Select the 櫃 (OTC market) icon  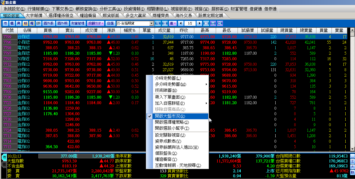click(12, 23)
